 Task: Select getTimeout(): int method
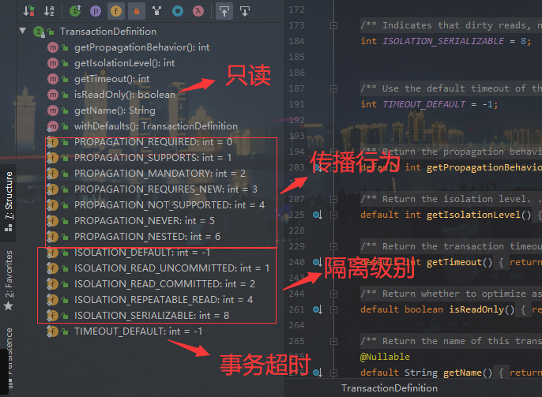(x=111, y=79)
